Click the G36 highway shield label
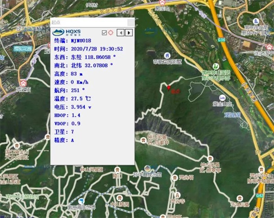274x218 pixels. pyautogui.click(x=222, y=40)
